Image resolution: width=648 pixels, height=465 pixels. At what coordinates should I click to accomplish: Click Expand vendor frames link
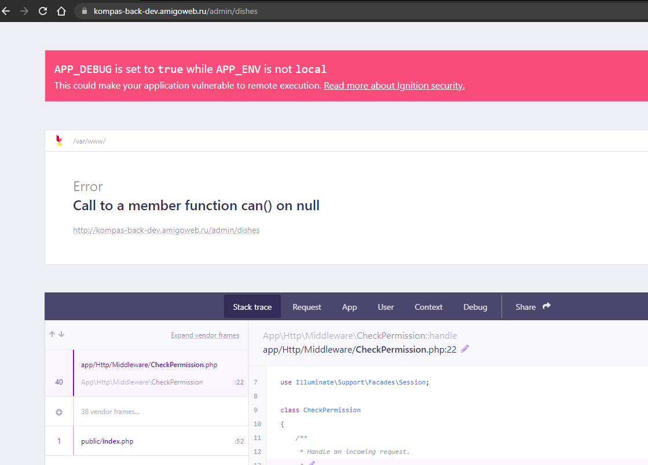coord(204,335)
